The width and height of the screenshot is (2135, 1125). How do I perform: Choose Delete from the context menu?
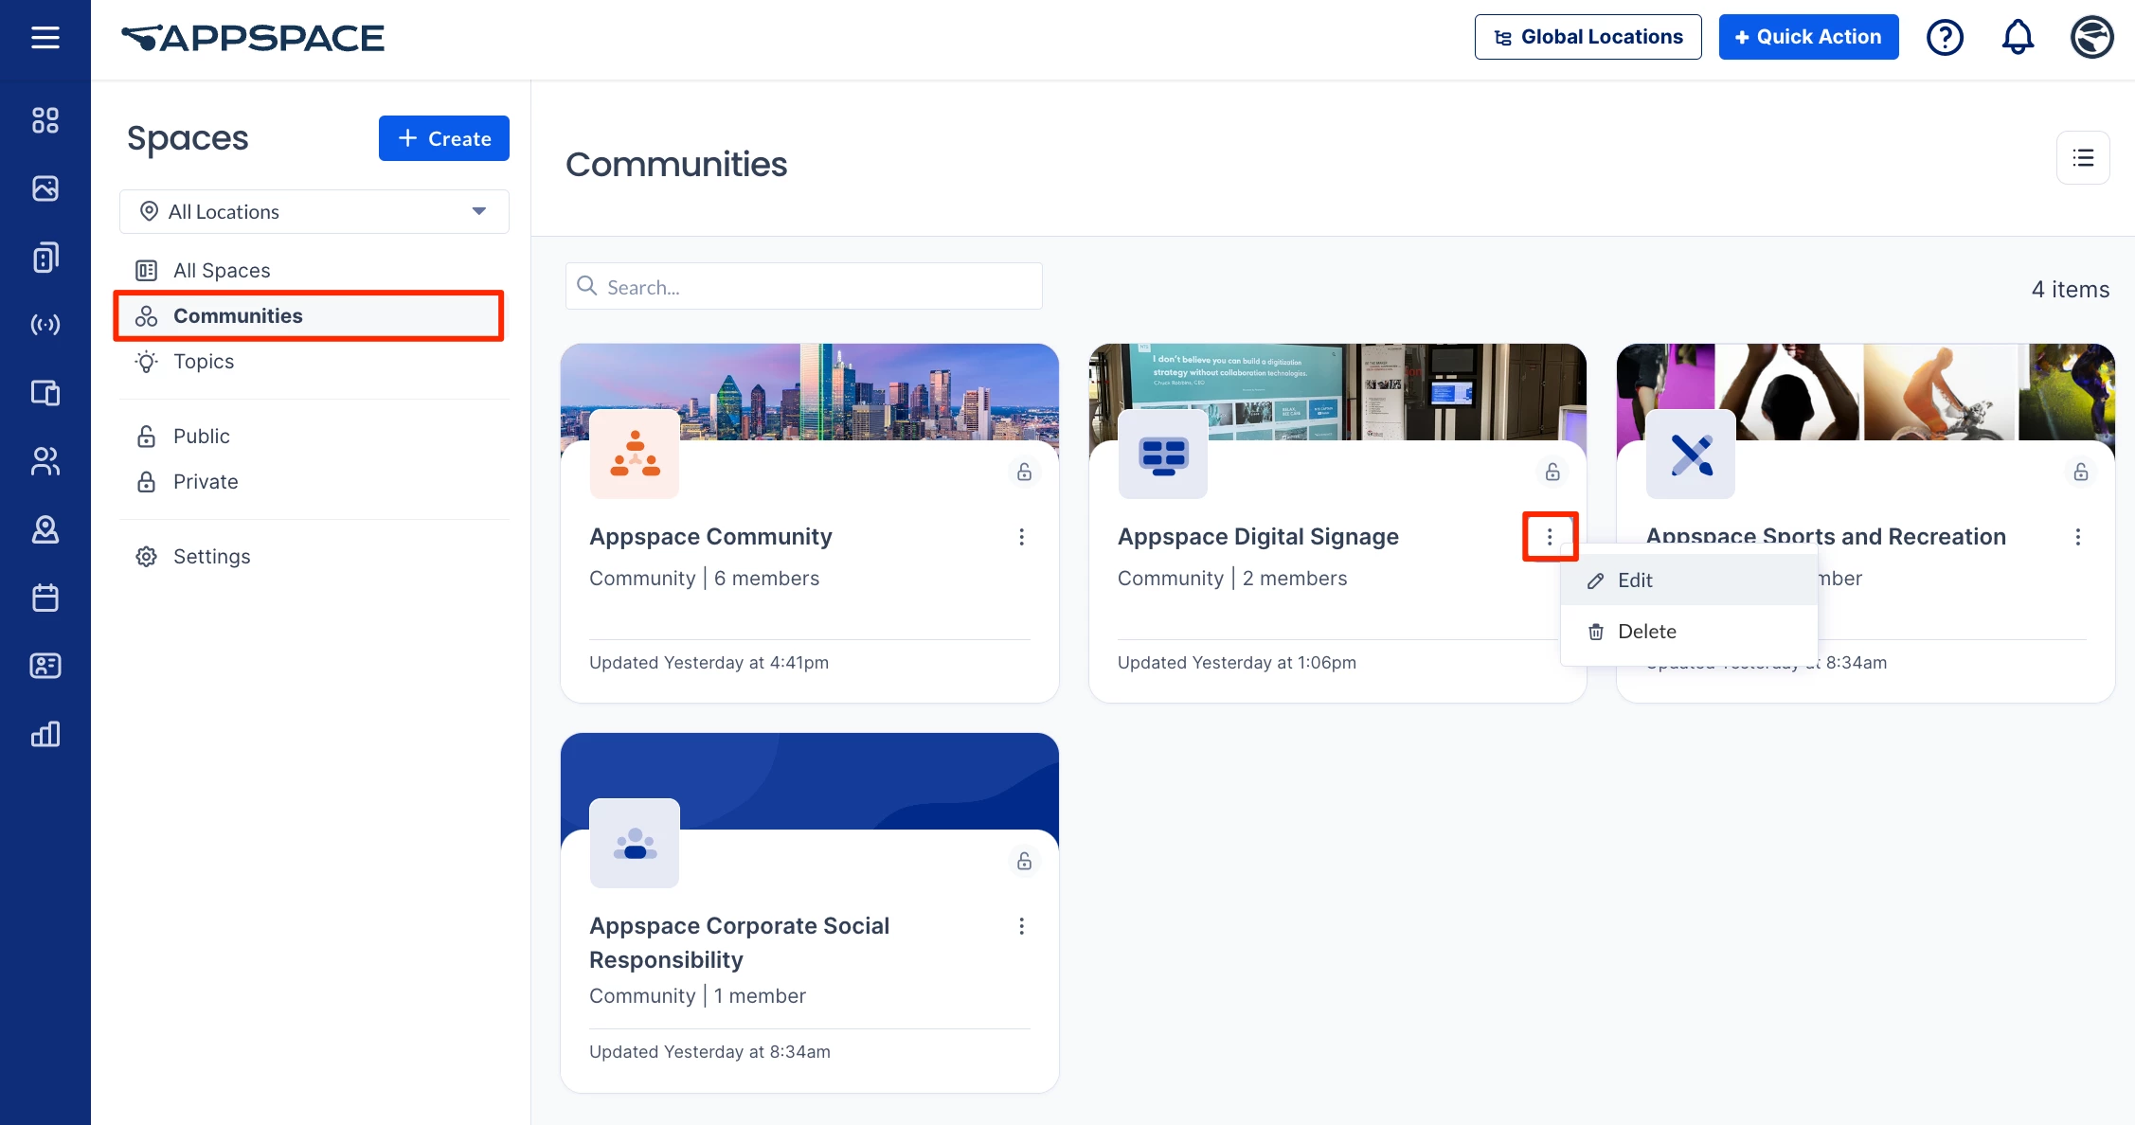tap(1646, 632)
